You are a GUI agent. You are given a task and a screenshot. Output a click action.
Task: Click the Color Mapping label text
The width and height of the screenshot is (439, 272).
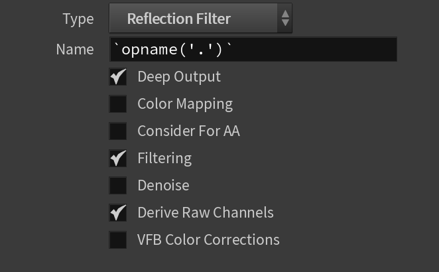185,104
